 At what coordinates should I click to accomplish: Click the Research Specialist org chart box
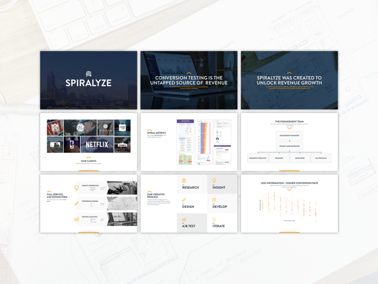click(x=258, y=158)
